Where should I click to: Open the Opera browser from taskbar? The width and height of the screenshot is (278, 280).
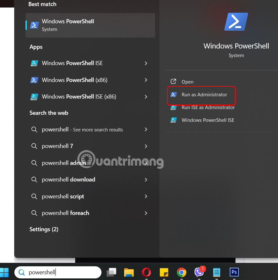[146, 273]
